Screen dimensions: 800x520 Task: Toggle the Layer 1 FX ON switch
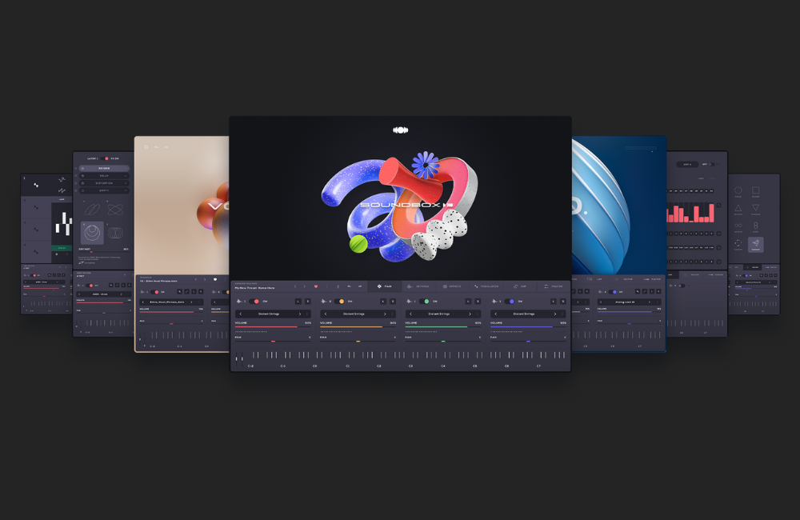105,158
